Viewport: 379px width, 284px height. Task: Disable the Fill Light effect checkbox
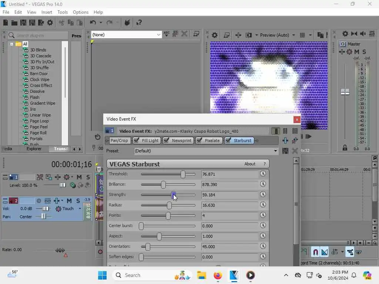137,141
